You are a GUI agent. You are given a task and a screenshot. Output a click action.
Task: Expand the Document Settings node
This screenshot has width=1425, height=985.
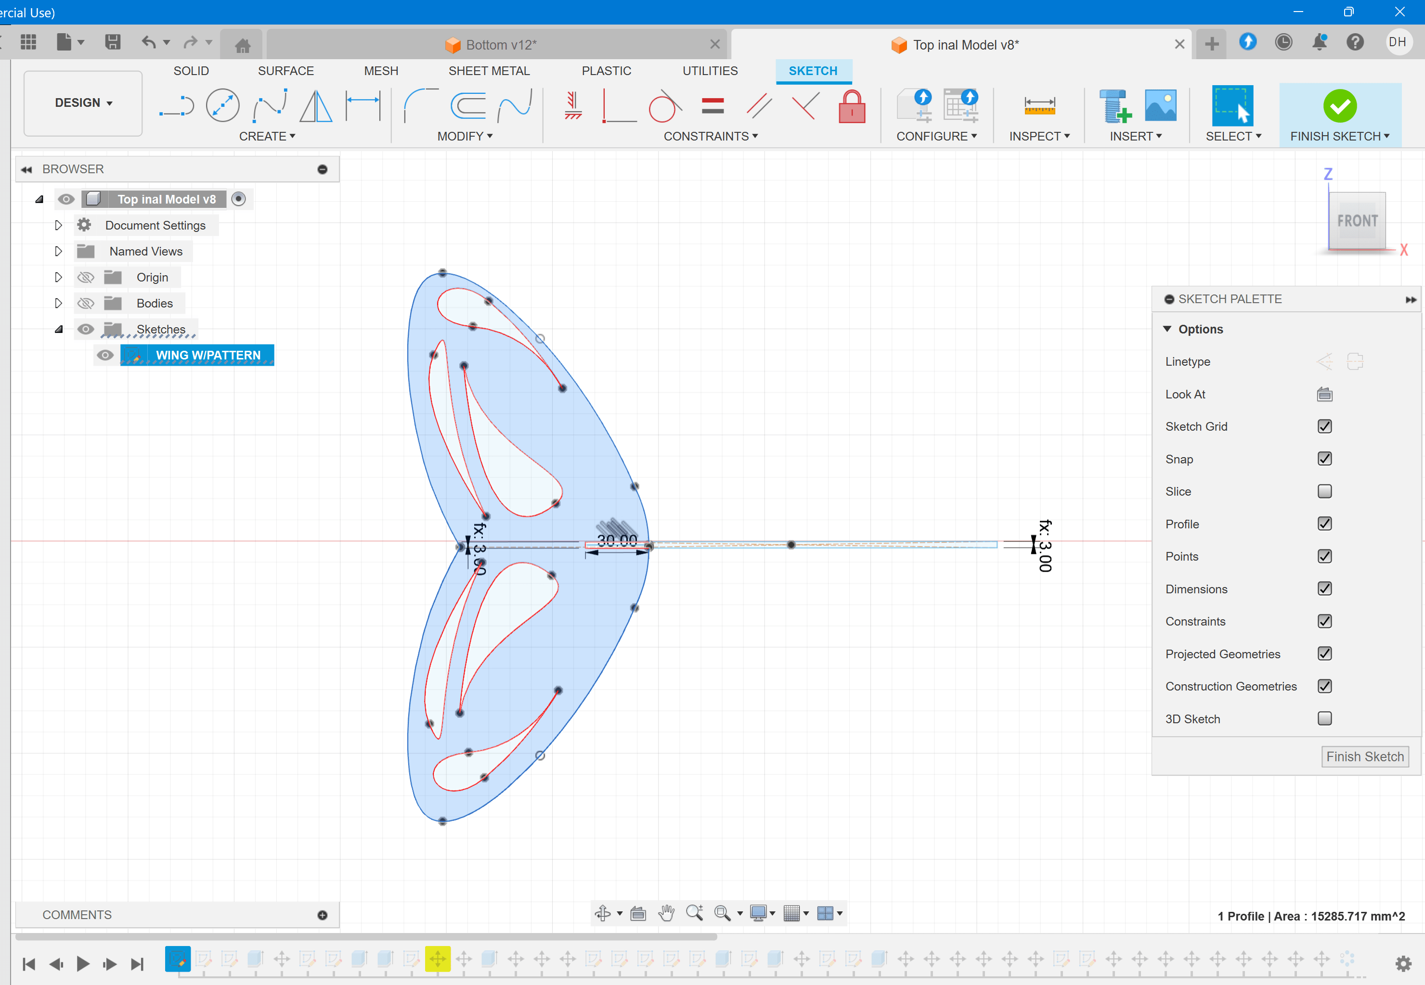(59, 225)
